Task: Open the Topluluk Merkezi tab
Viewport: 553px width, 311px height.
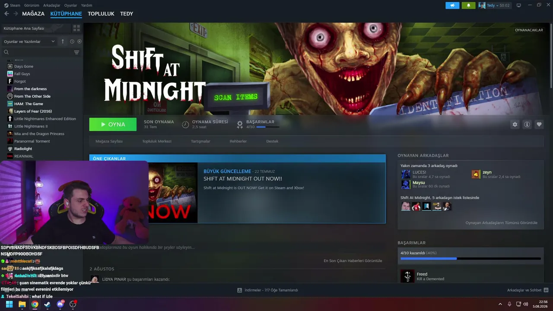Action: (x=157, y=141)
